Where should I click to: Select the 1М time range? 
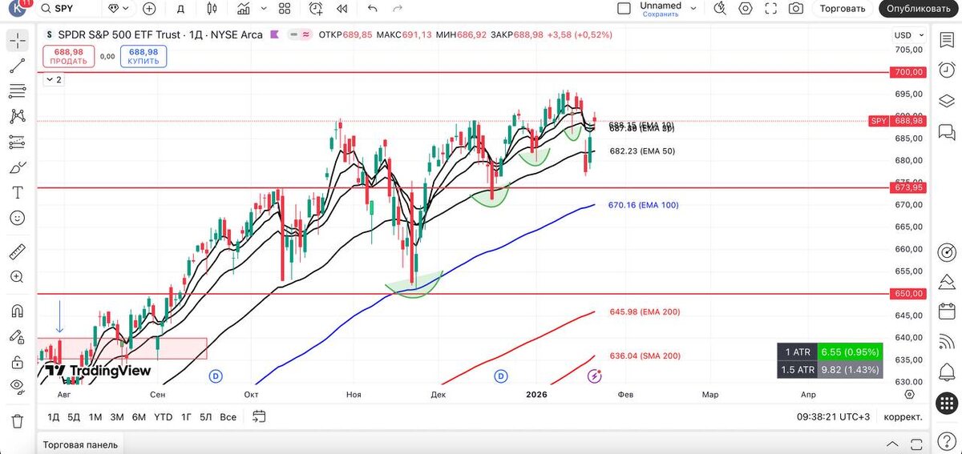(95, 416)
